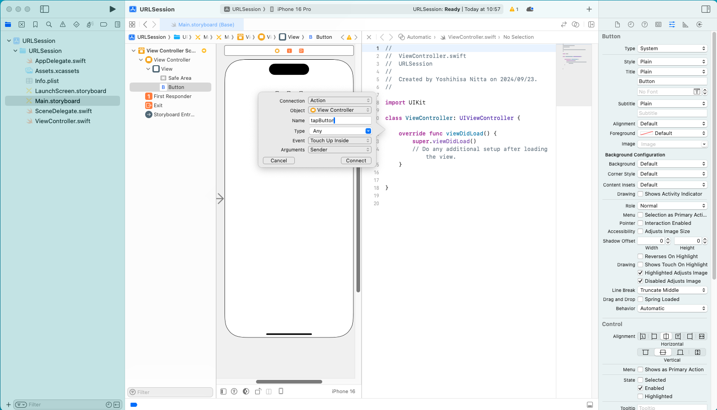Uncheck Highlighted Adjusts Image
Screen dimensions: 717x410
[640, 273]
